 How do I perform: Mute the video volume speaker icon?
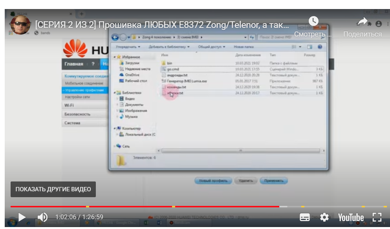(x=42, y=217)
